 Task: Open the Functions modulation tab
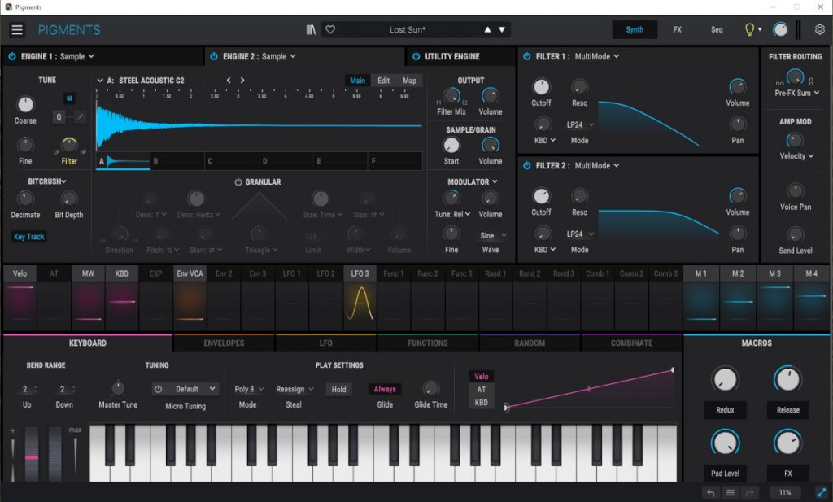[428, 343]
